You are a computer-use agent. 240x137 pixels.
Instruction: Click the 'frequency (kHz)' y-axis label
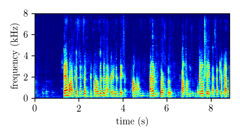14,56
